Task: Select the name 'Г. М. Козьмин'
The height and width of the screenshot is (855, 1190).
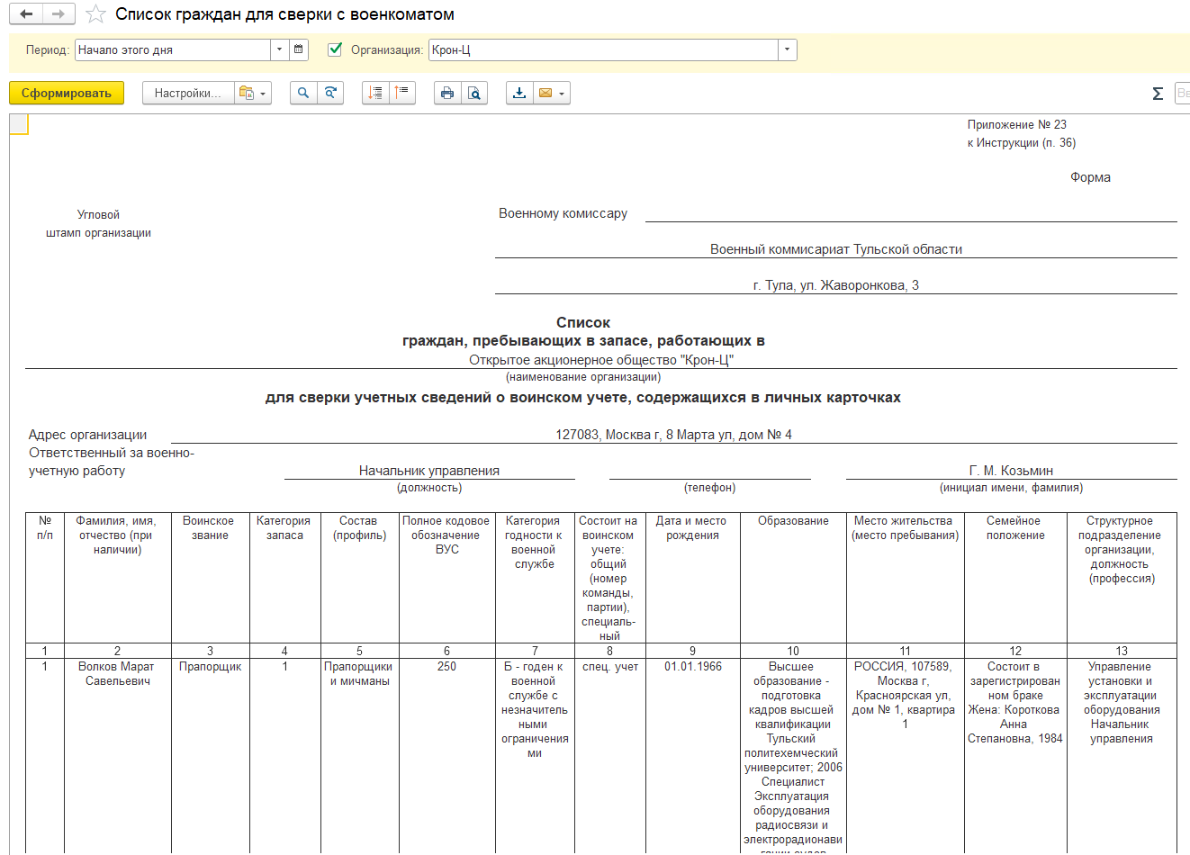Action: [x=1011, y=472]
